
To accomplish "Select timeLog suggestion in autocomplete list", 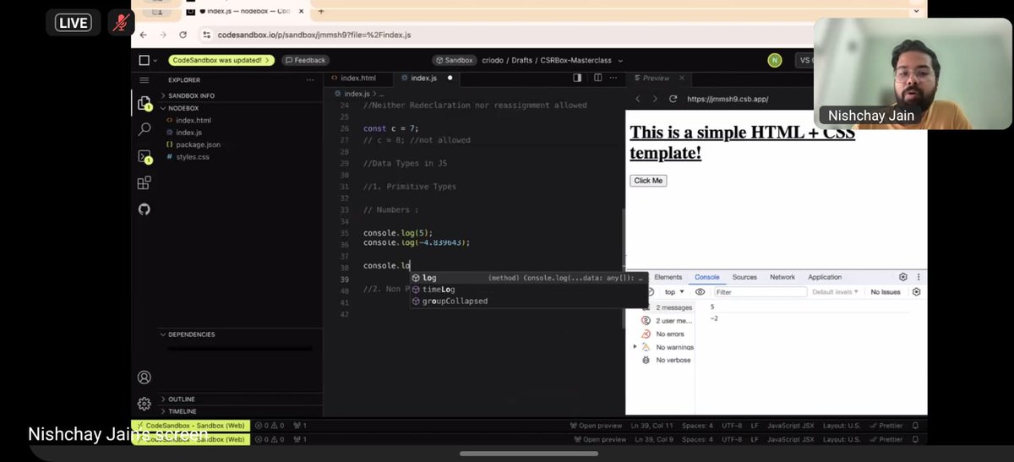I will 529,290.
